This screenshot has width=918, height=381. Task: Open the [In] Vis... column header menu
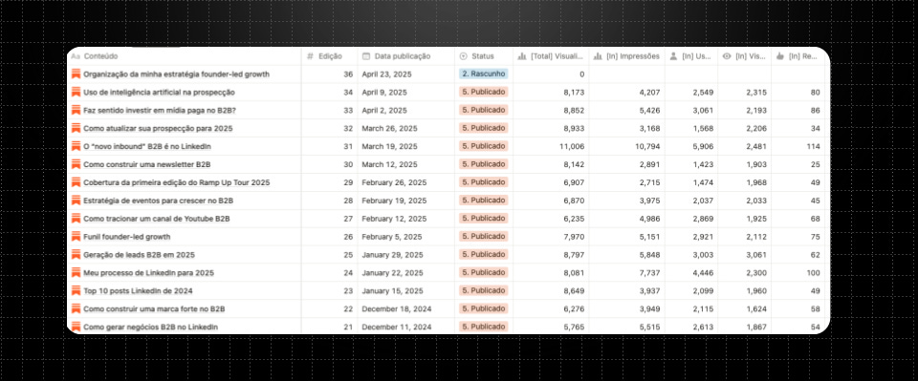point(745,56)
